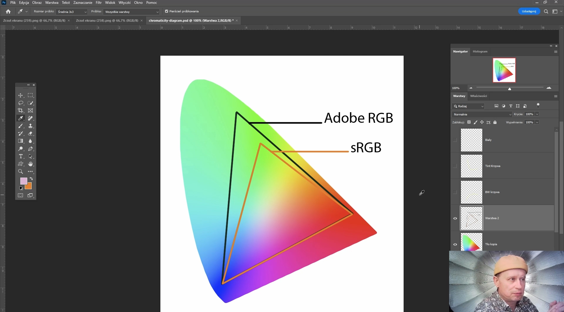Open the Próbka Wszystkie warstwy dropdown

pyautogui.click(x=131, y=12)
